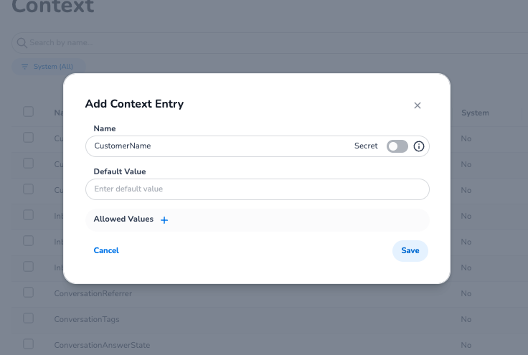
Task: Tick the ConversationReferrer row checkbox
Action: (x=28, y=293)
